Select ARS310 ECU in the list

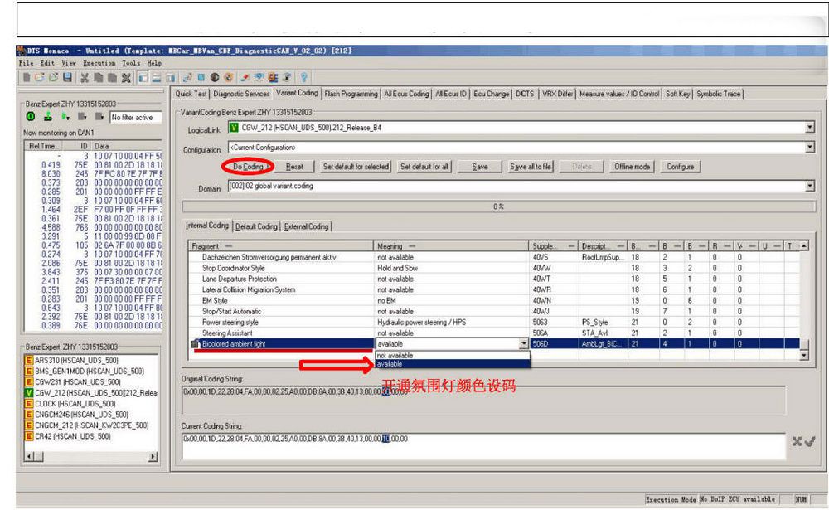pos(68,360)
